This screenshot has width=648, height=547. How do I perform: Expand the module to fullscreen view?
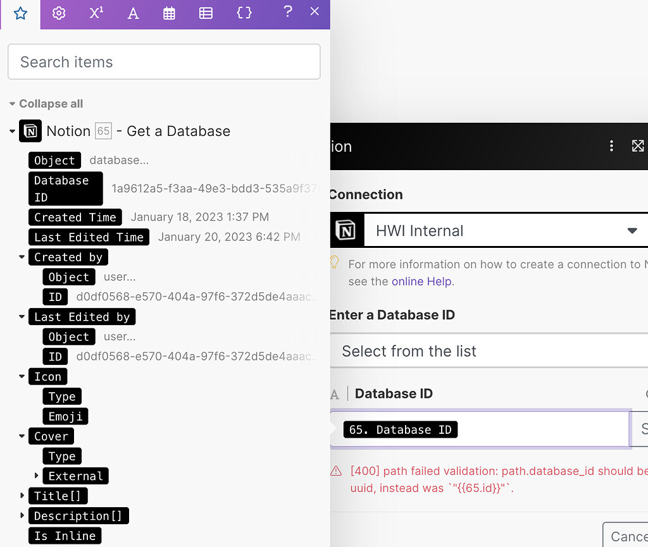pos(638,145)
